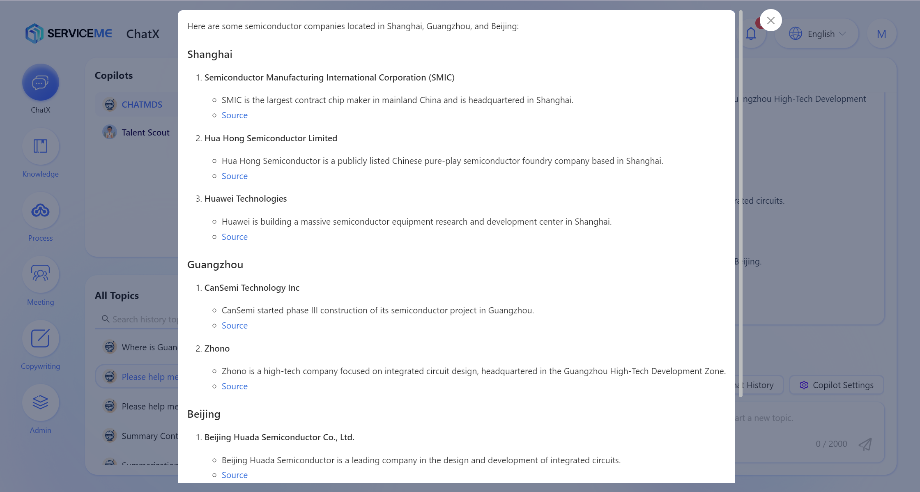Open the Source link under CanSemi

pyautogui.click(x=235, y=326)
